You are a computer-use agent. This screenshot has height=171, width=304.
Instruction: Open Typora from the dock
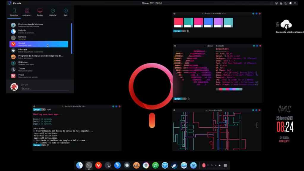(108, 165)
